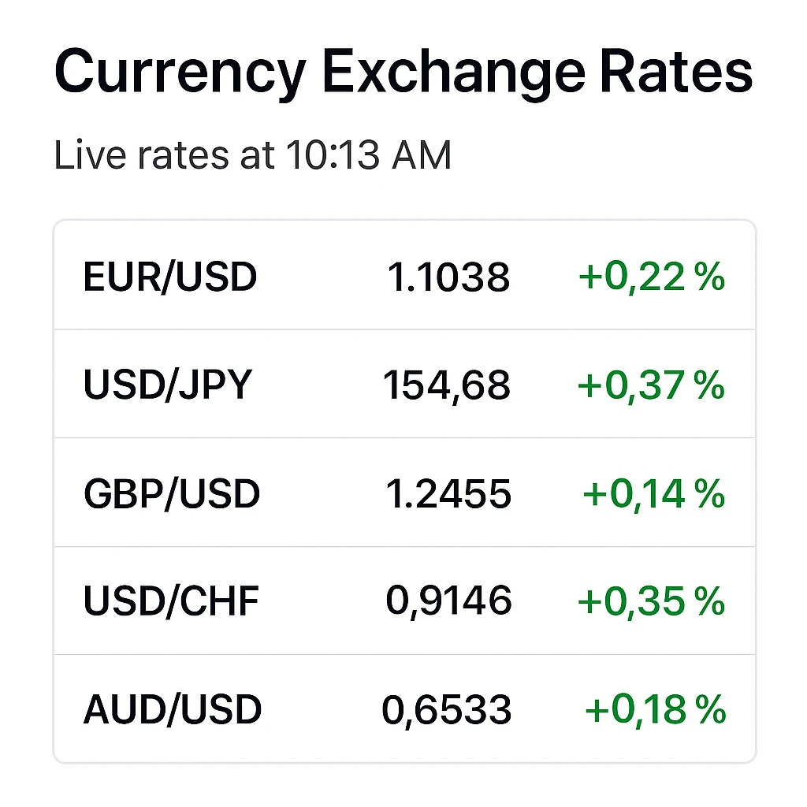This screenshot has width=807, height=807.
Task: Click the "Live rates at" subtitle text
Action: 164,156
